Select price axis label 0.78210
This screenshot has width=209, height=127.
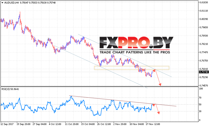(x=204, y=44)
